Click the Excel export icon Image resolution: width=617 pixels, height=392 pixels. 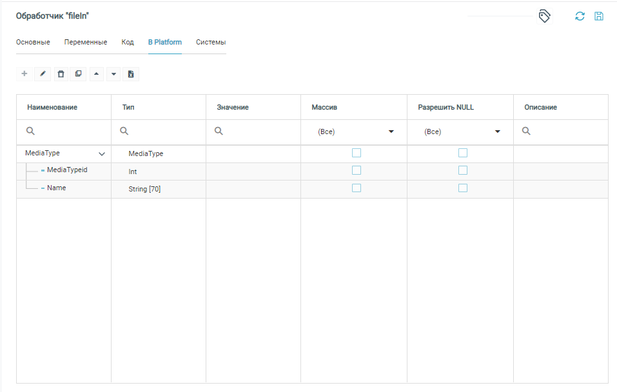tap(131, 74)
